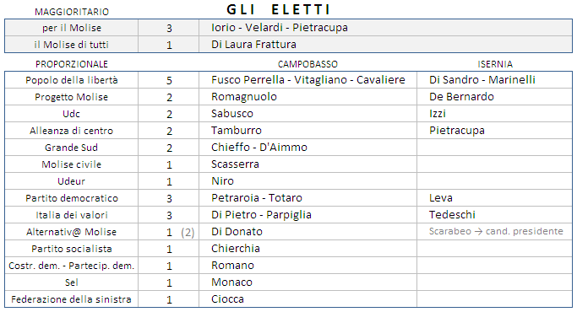The image size is (577, 312).
Task: Click the Romagnuolo cell
Action: click(308, 97)
